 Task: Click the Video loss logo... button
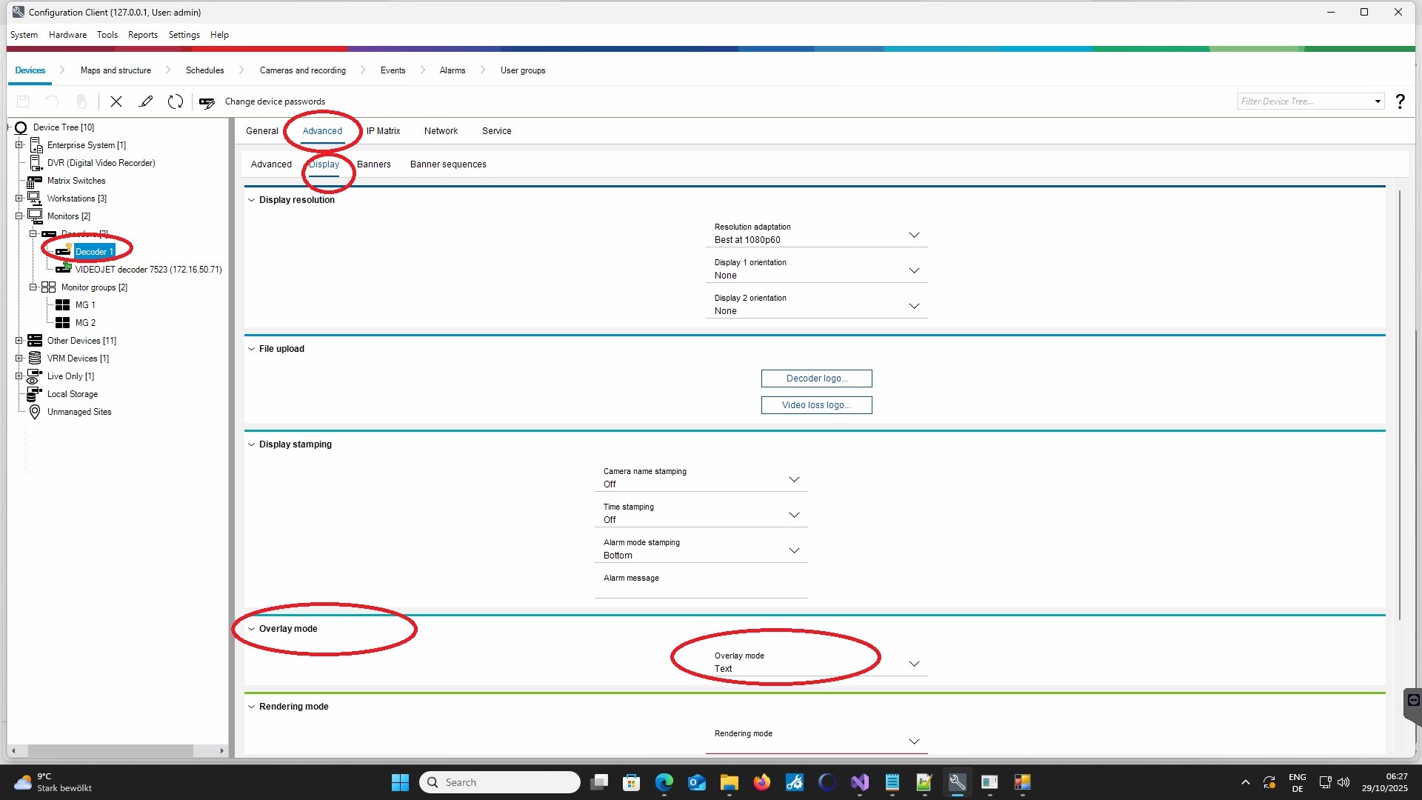point(816,405)
